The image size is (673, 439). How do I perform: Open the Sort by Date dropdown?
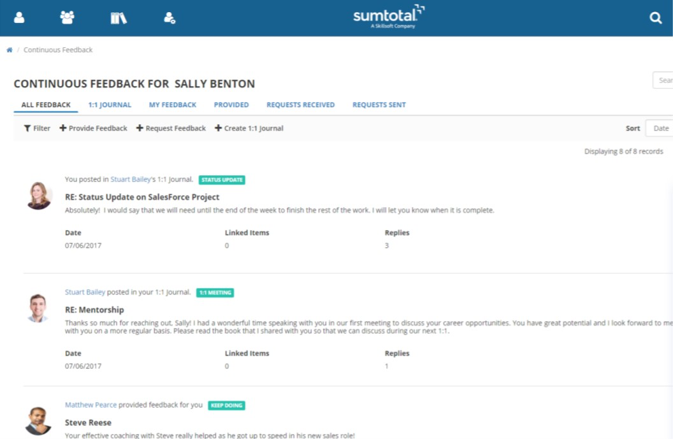pyautogui.click(x=660, y=128)
